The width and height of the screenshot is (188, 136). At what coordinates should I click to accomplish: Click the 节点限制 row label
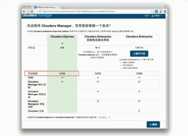pyautogui.click(x=33, y=74)
